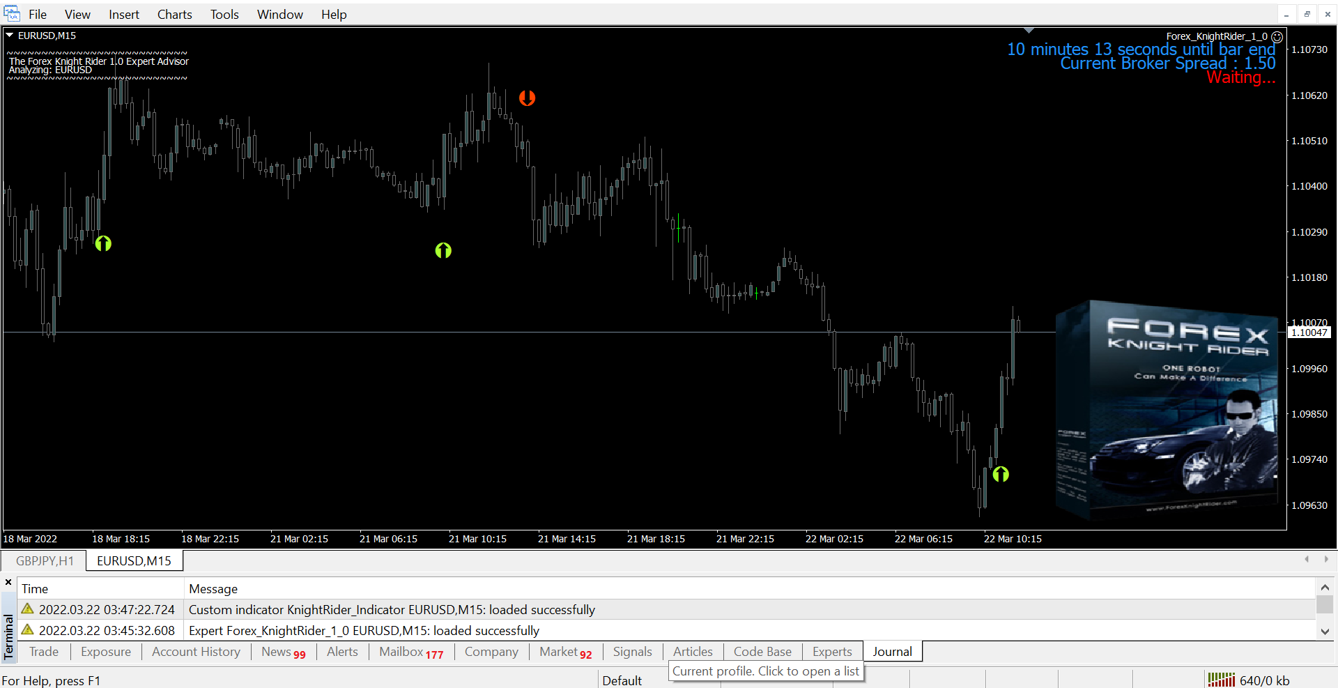The image size is (1338, 688).
Task: Click the chart tabs scroll-left arrow
Action: tap(1307, 559)
